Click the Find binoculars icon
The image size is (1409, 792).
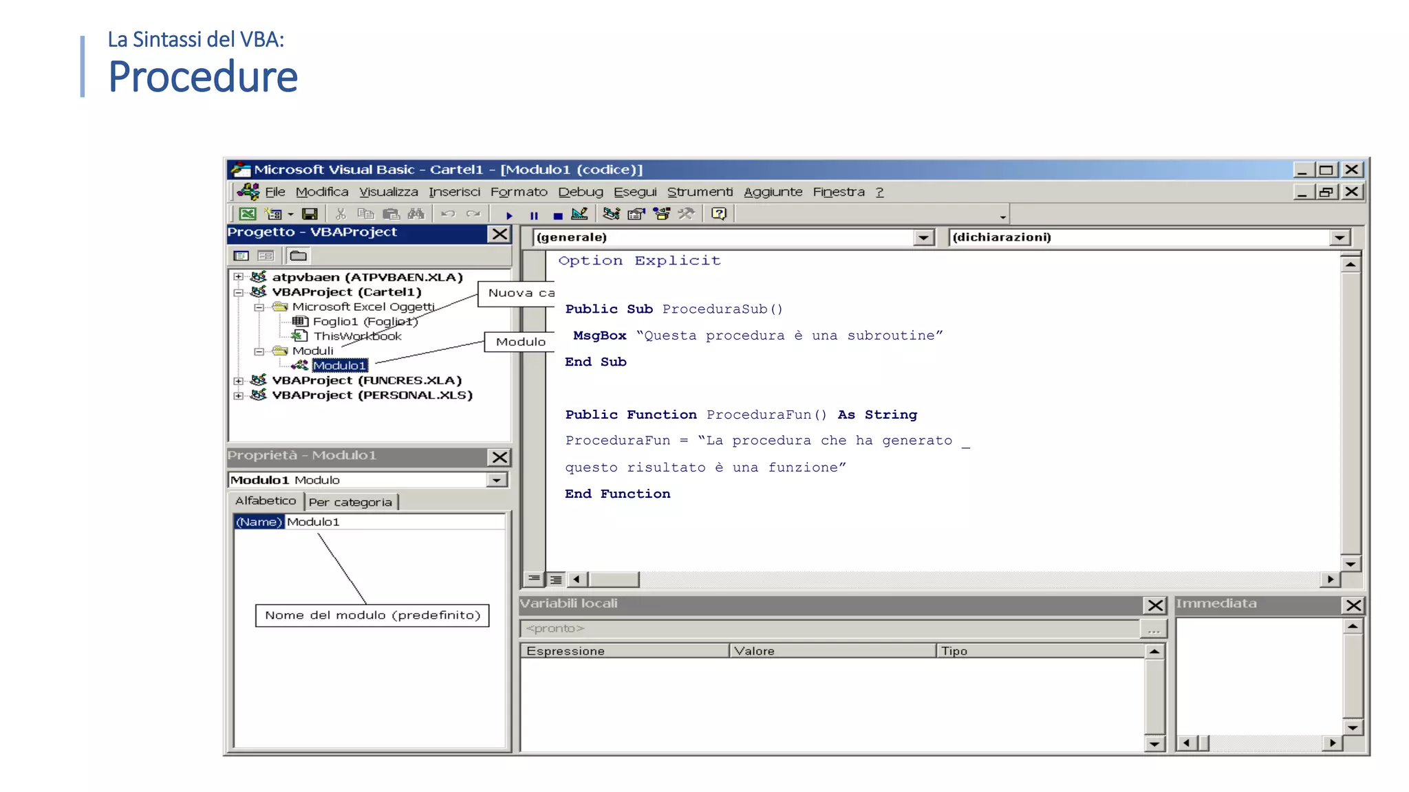pyautogui.click(x=416, y=214)
